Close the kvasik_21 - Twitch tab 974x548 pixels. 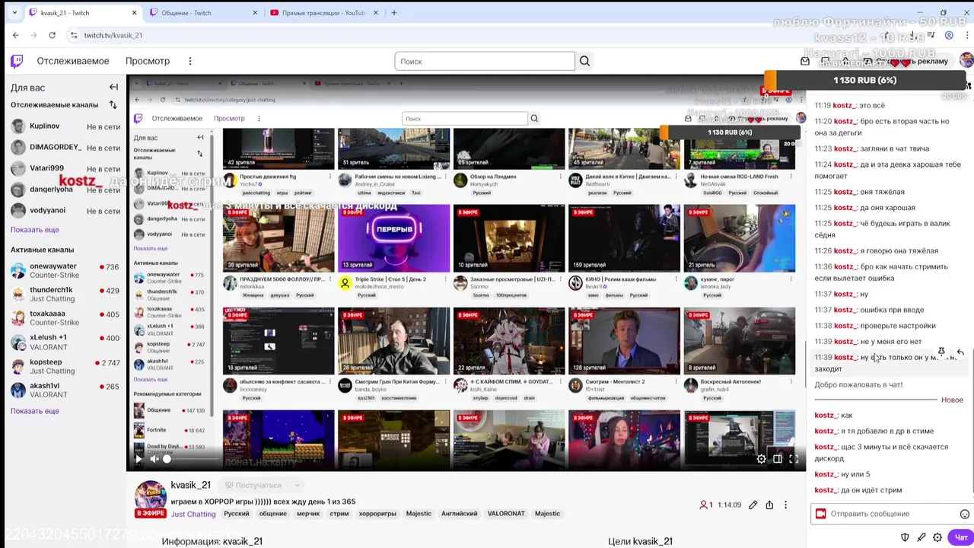(x=135, y=13)
